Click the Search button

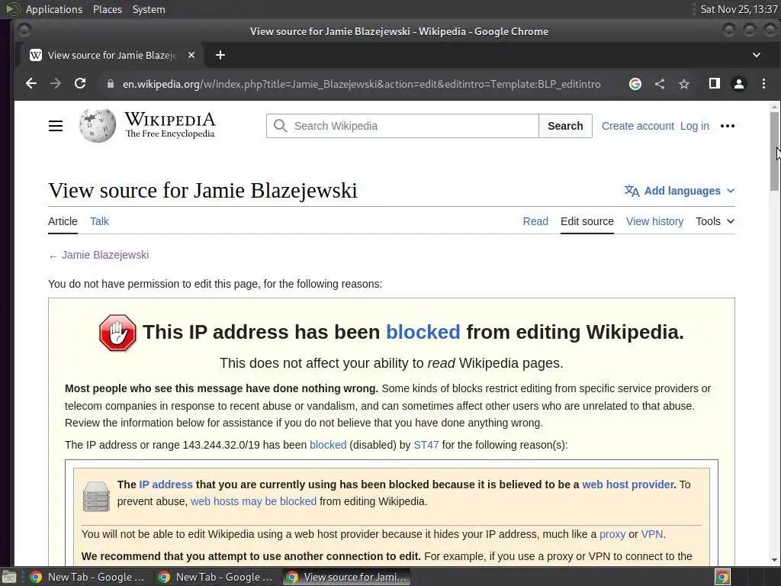pyautogui.click(x=565, y=126)
